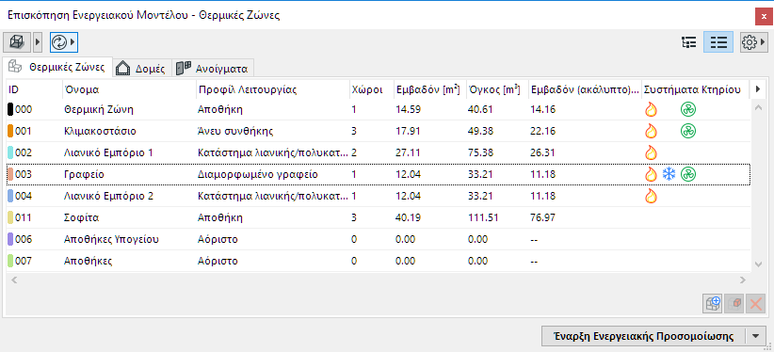Click the green color swatch of zone 007

click(10, 261)
